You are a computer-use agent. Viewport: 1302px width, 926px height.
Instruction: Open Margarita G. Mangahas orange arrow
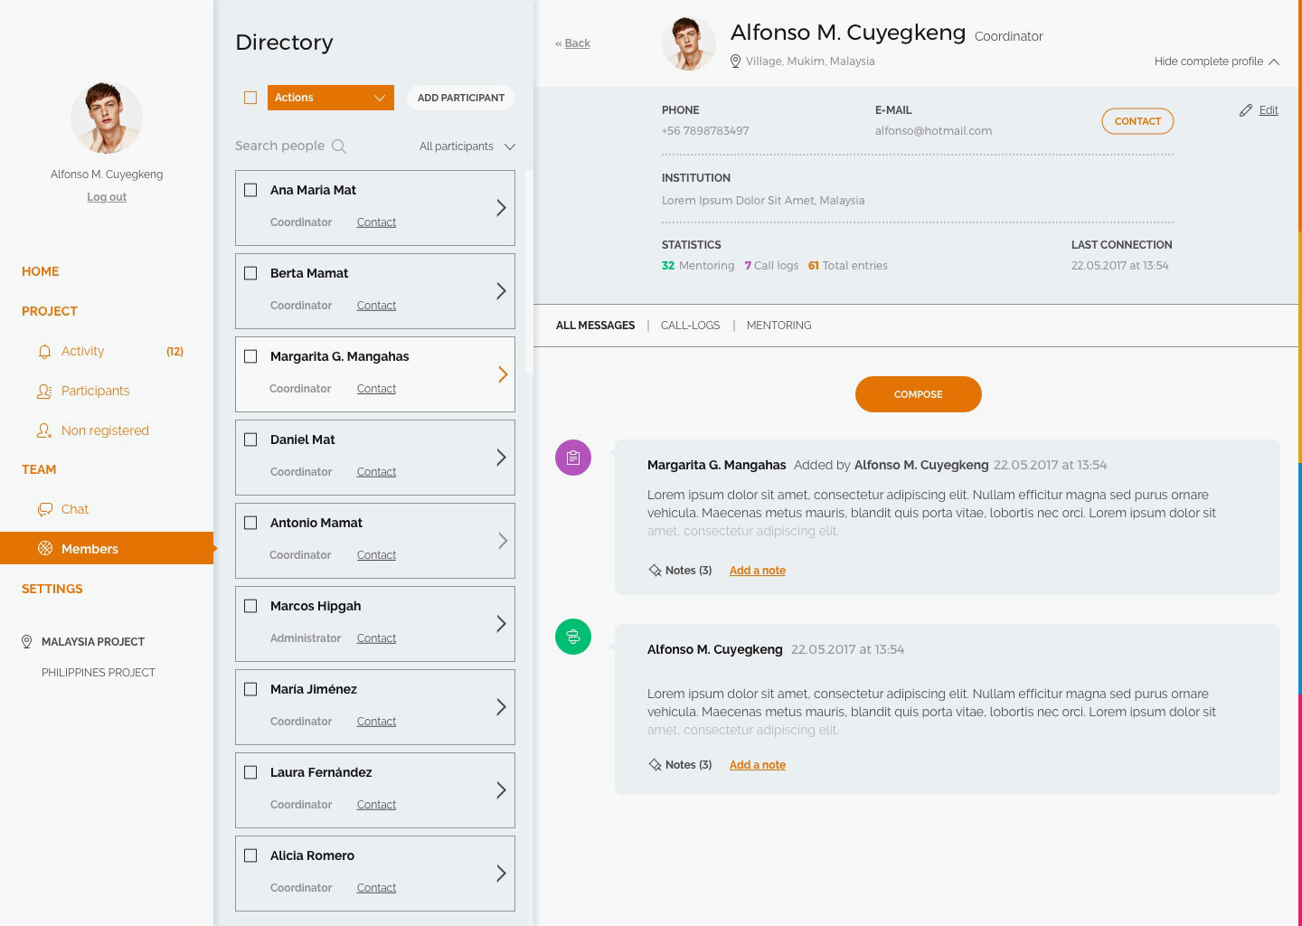pos(503,374)
